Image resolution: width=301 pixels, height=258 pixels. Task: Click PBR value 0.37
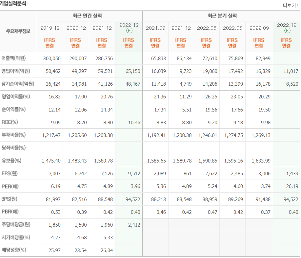click(x=266, y=212)
